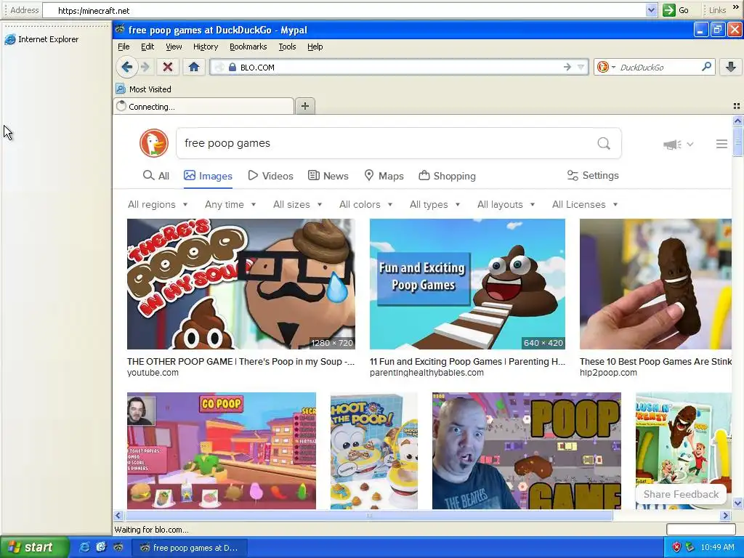Click the red security shield tray icon

coord(676,548)
